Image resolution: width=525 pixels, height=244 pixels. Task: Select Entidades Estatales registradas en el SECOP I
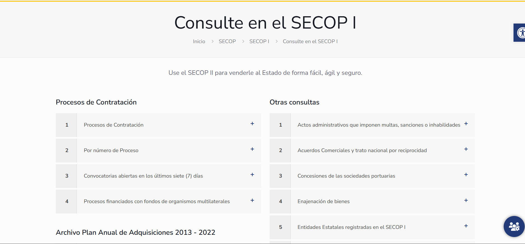[351, 227]
